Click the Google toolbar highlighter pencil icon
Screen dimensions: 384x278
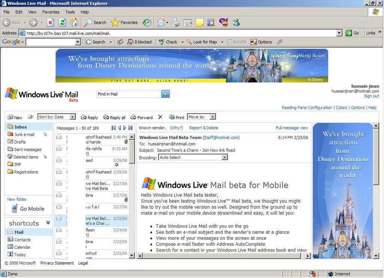pyautogui.click(x=279, y=42)
